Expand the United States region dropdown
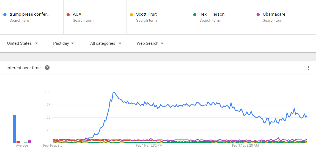Image resolution: width=316 pixels, height=162 pixels. [22, 43]
